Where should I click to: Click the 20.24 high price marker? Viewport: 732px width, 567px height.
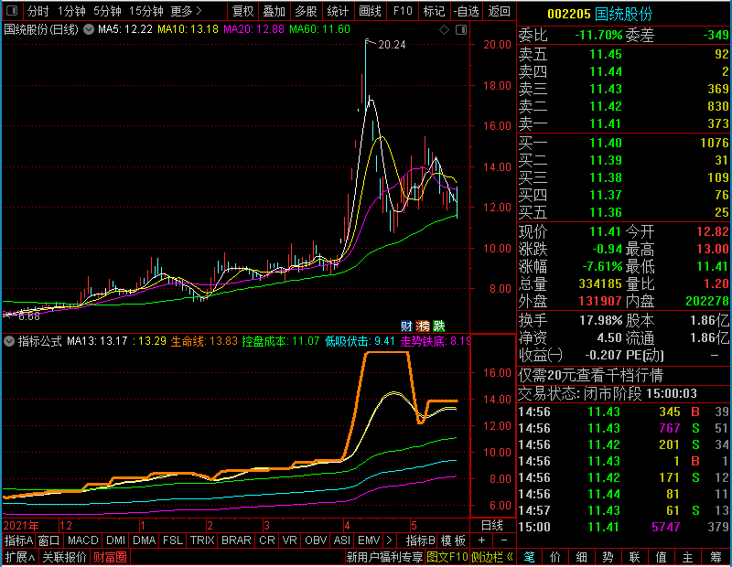tap(392, 45)
